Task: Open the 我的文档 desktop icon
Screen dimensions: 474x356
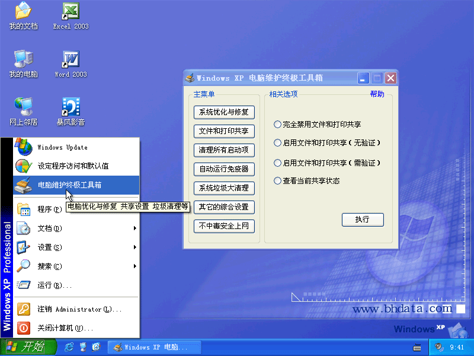Action: [x=23, y=16]
